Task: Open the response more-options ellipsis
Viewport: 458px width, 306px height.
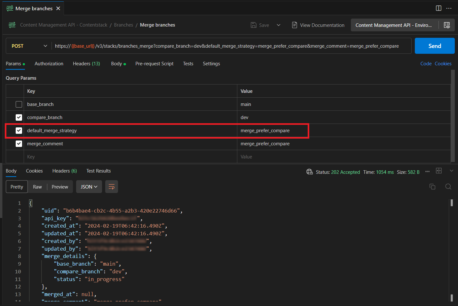Action: pyautogui.click(x=427, y=172)
